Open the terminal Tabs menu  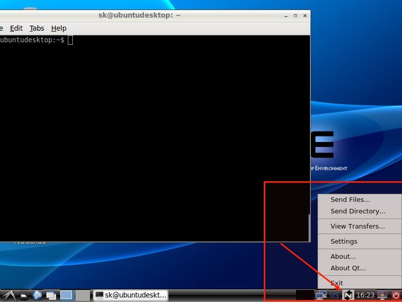point(37,28)
